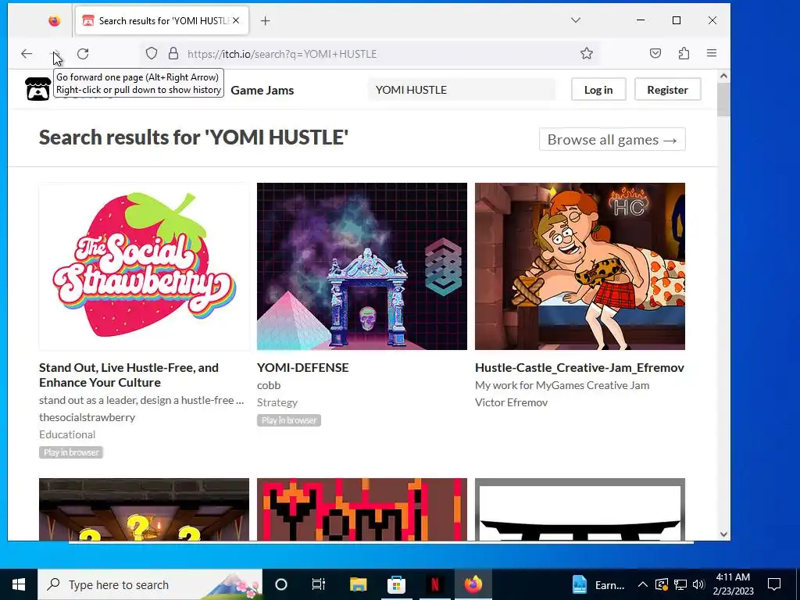
Task: Bookmark this page with the star
Action: (586, 54)
